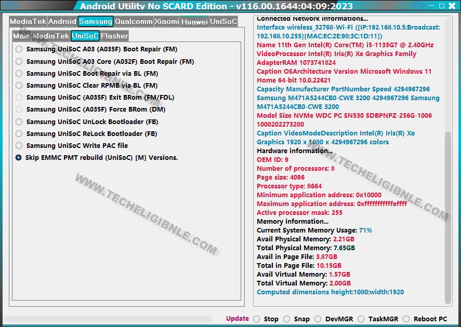Minimize the Android Utility window

coord(431,6)
